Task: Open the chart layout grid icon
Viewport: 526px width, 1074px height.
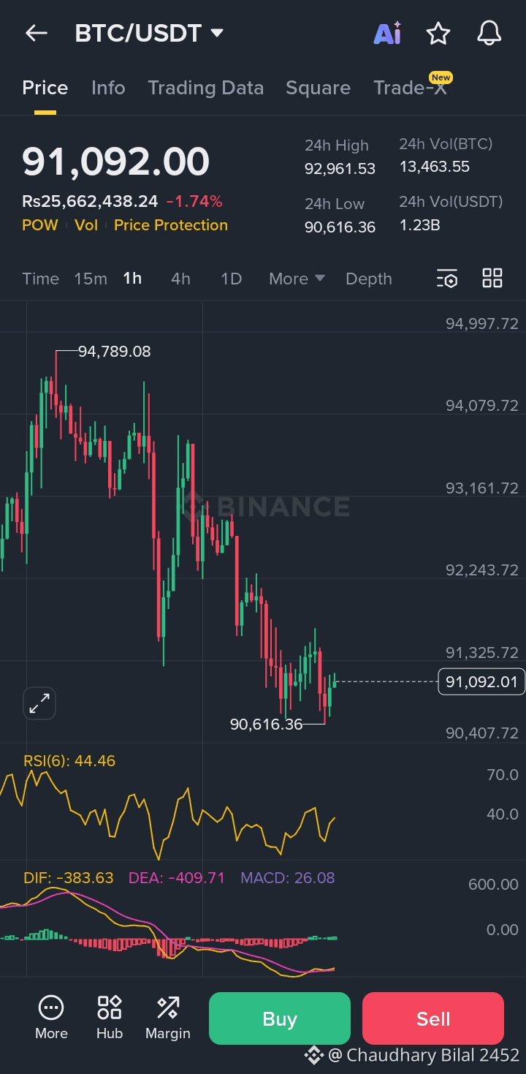Action: tap(492, 278)
